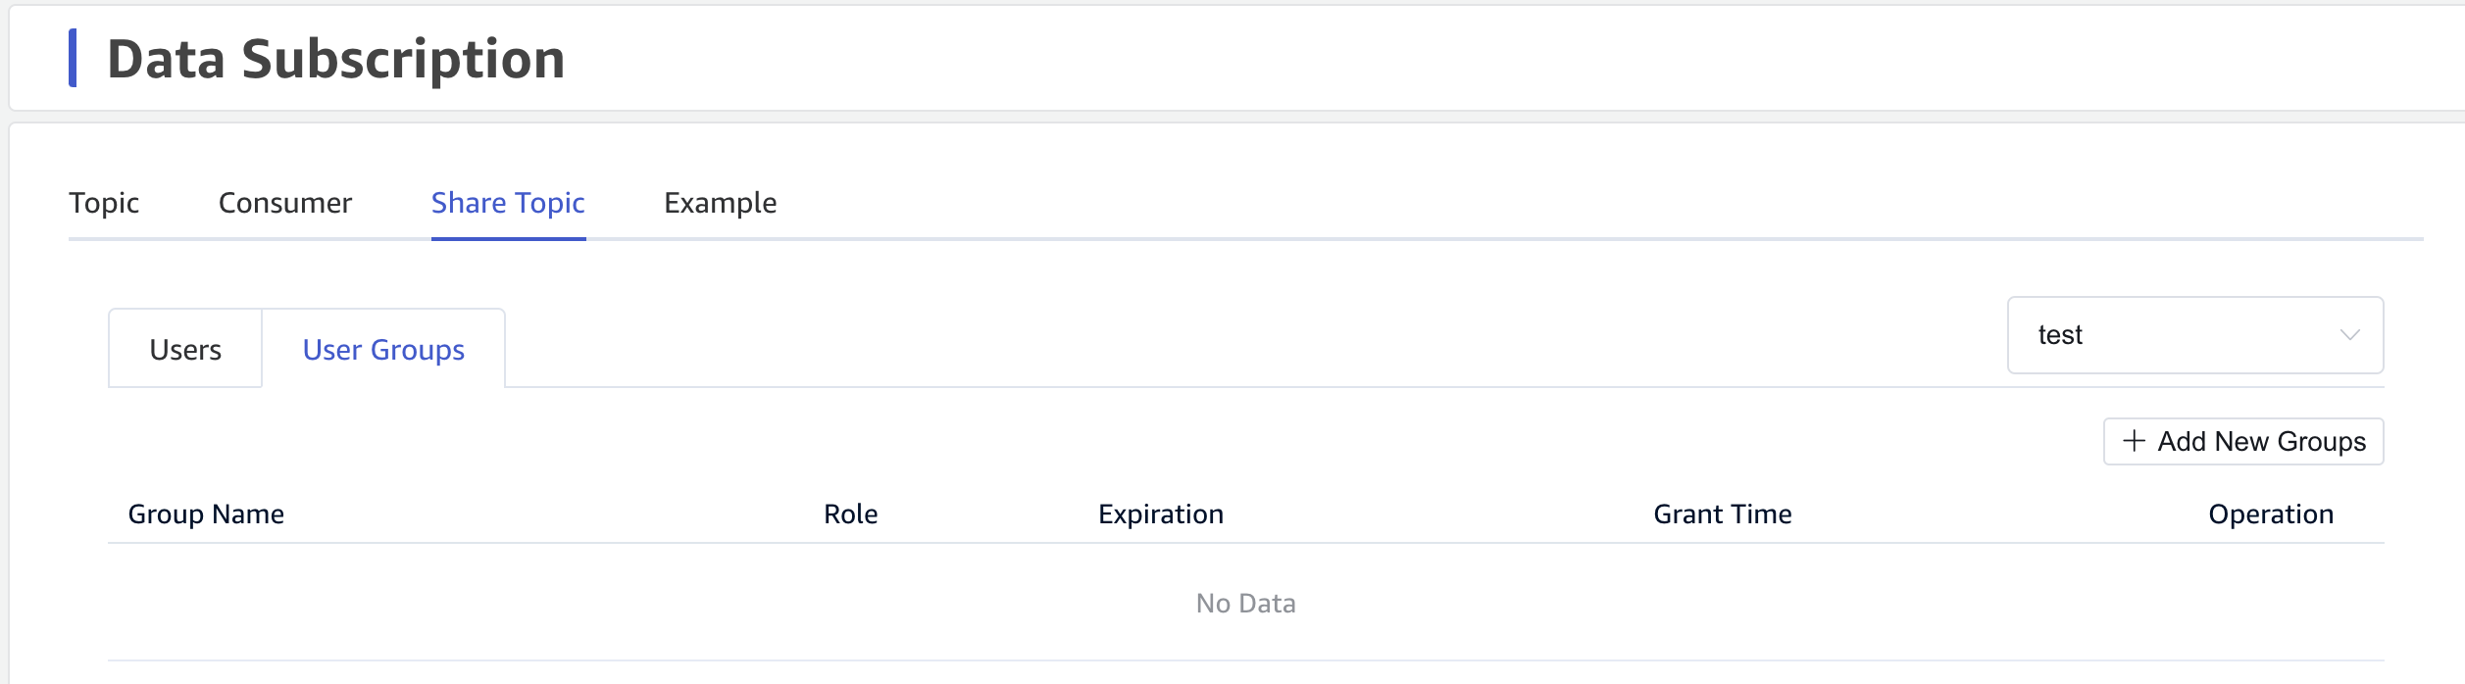This screenshot has width=2465, height=684.
Task: Go to the Example tab
Action: (x=720, y=203)
